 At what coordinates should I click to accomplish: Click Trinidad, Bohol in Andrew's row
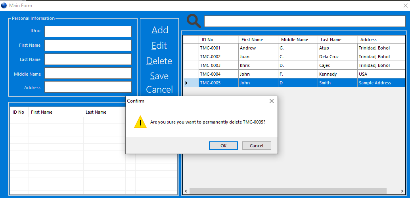click(x=381, y=48)
